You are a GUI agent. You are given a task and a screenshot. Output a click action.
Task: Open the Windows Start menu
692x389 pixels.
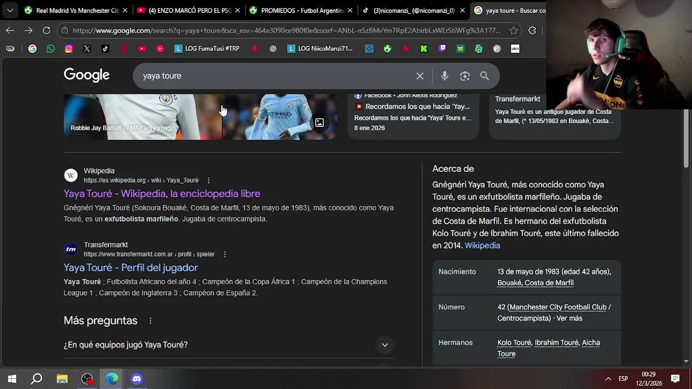12,379
